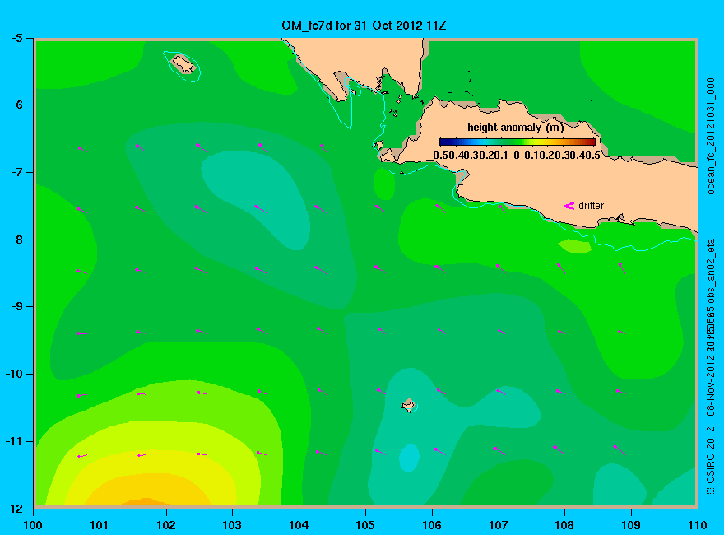Click latitude label -5 on the y-axis
Viewport: 724px width, 535px height.
[x=16, y=38]
